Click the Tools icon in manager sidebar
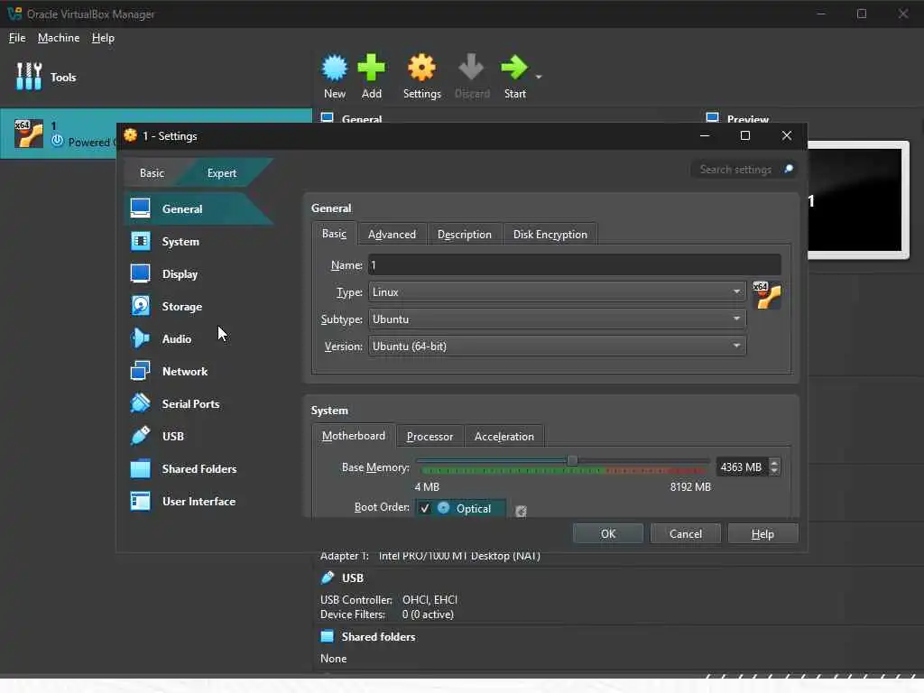 pos(29,77)
